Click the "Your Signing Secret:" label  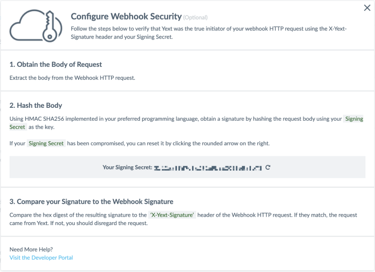pos(127,167)
